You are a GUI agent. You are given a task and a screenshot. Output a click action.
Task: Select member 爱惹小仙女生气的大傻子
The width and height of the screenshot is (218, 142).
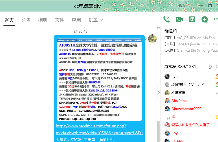pos(190,125)
